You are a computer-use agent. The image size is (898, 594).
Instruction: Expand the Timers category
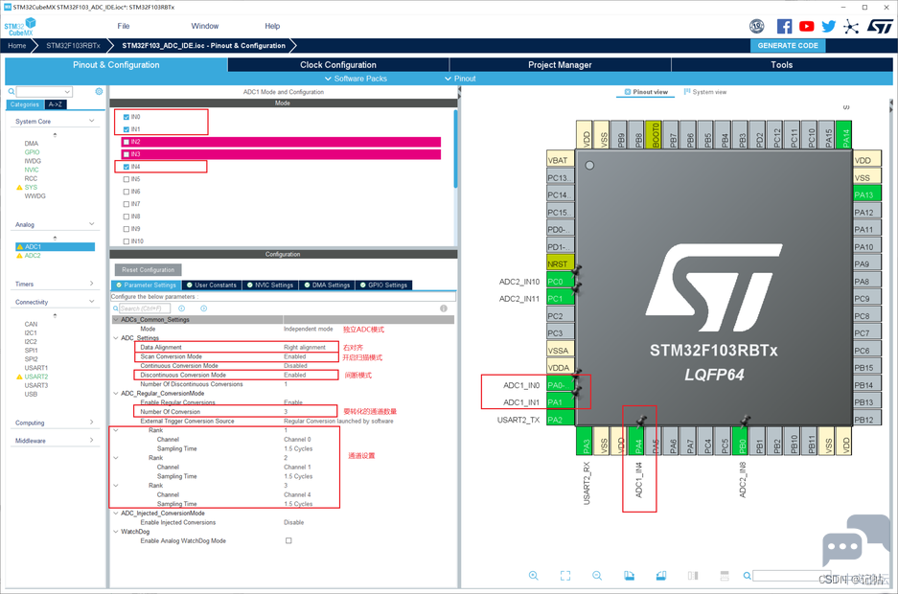92,284
